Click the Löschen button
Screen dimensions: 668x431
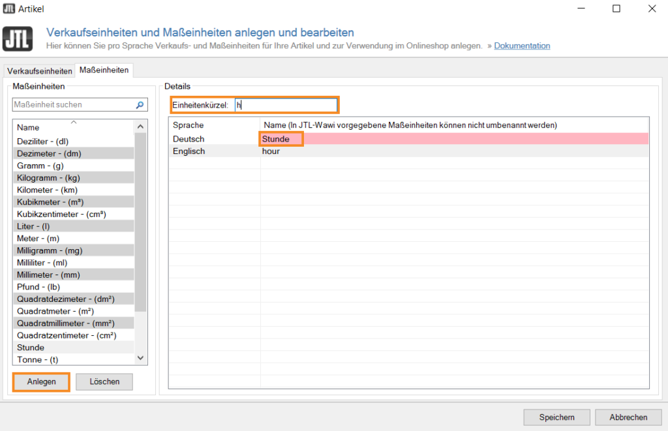[x=104, y=381]
